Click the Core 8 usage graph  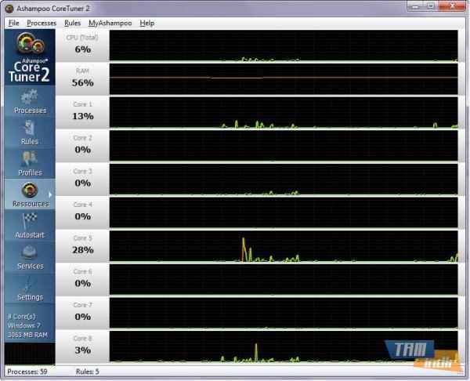pos(284,347)
